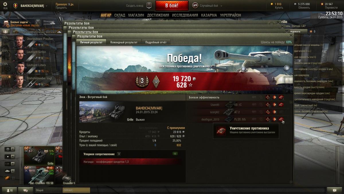
Task: Switch to the «Командный результат» tab
Action: tap(124, 42)
